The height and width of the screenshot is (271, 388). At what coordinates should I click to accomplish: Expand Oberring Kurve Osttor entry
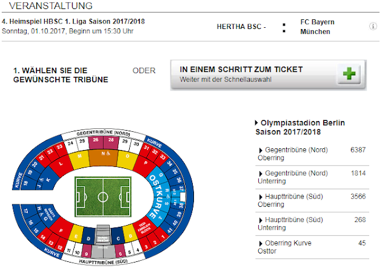pyautogui.click(x=261, y=243)
